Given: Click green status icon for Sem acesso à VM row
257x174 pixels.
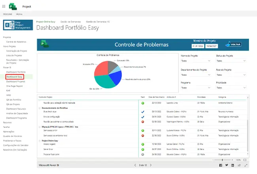Looking at the screenshot, I should click(143, 131).
